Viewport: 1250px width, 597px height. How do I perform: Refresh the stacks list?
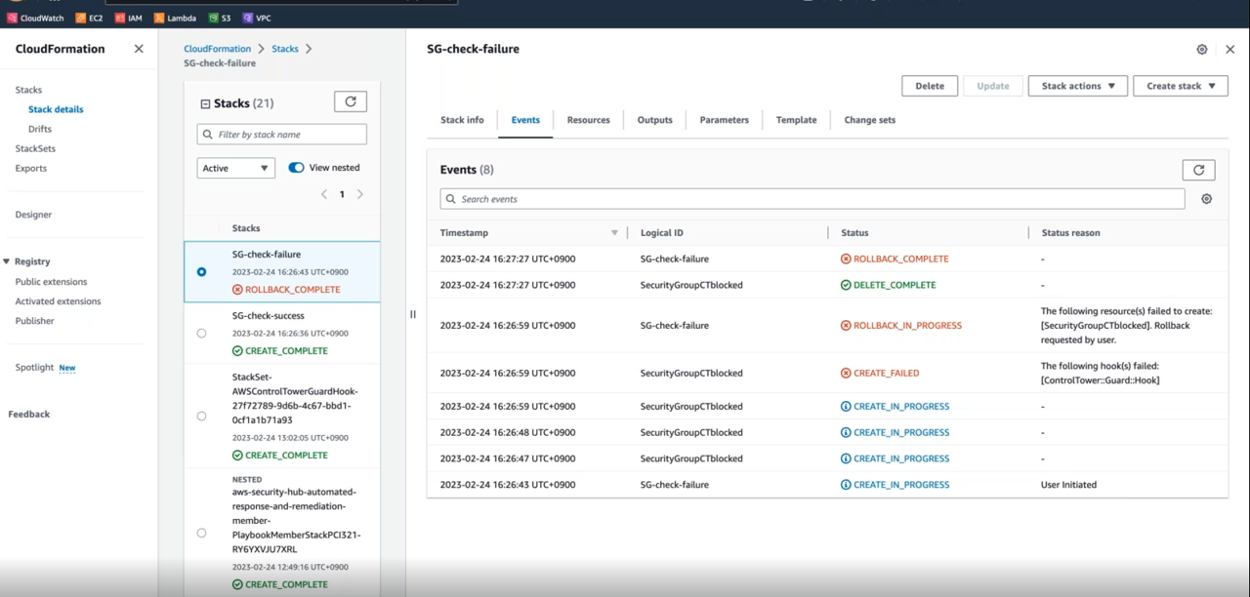pos(351,101)
